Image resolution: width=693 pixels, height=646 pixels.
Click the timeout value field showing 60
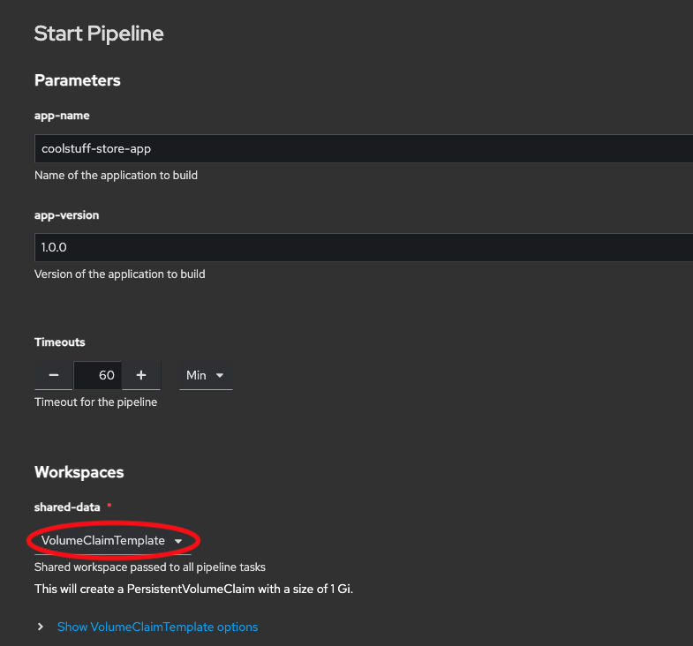pos(97,375)
